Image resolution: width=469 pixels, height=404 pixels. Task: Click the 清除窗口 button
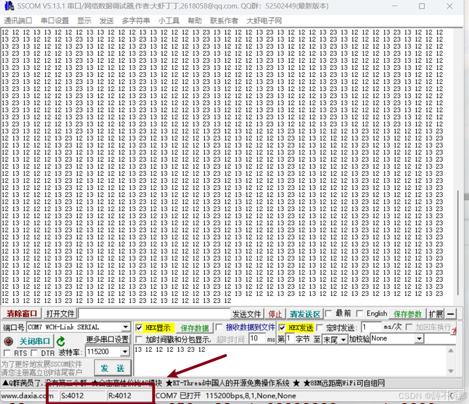coord(22,314)
